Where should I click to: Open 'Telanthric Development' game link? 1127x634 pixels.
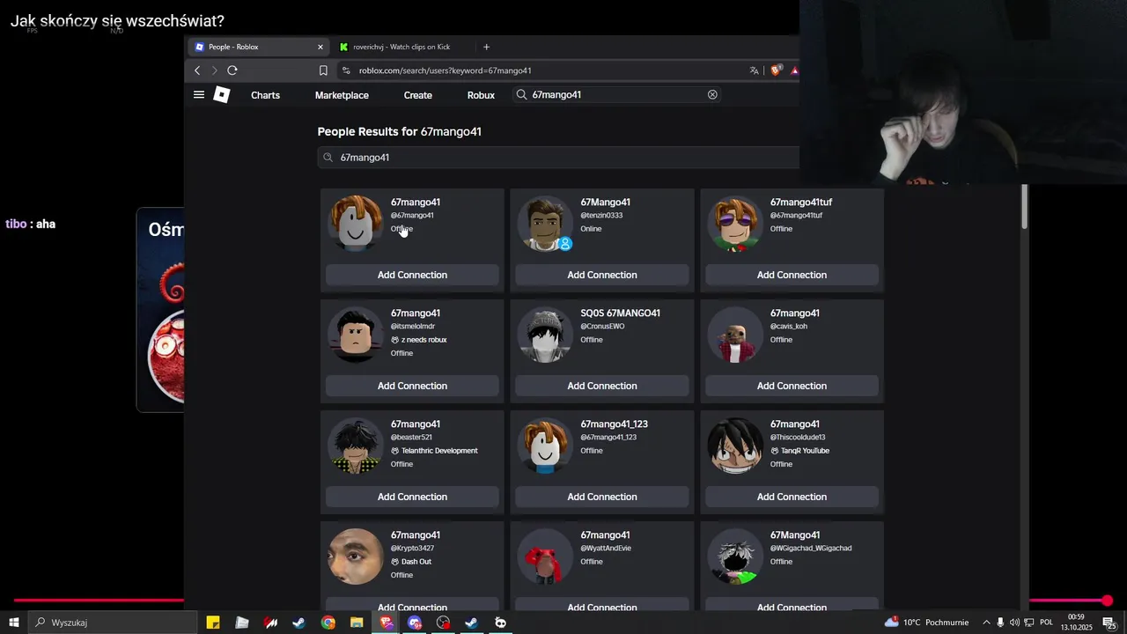pyautogui.click(x=439, y=451)
